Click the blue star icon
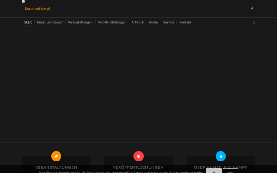 pyautogui.click(x=221, y=156)
